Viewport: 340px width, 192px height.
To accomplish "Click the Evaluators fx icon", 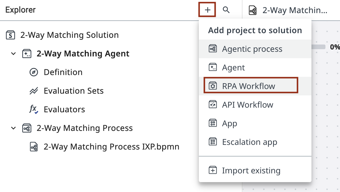I will point(33,109).
